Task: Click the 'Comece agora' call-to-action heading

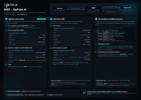Action: [x=107, y=92]
